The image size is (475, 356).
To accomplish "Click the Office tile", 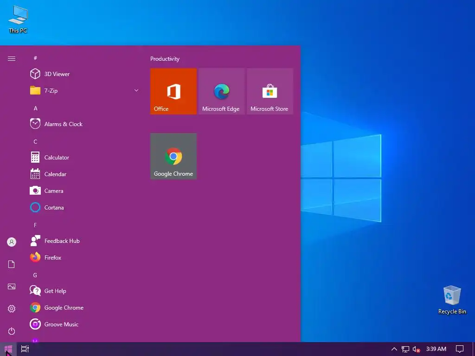I will point(173,91).
